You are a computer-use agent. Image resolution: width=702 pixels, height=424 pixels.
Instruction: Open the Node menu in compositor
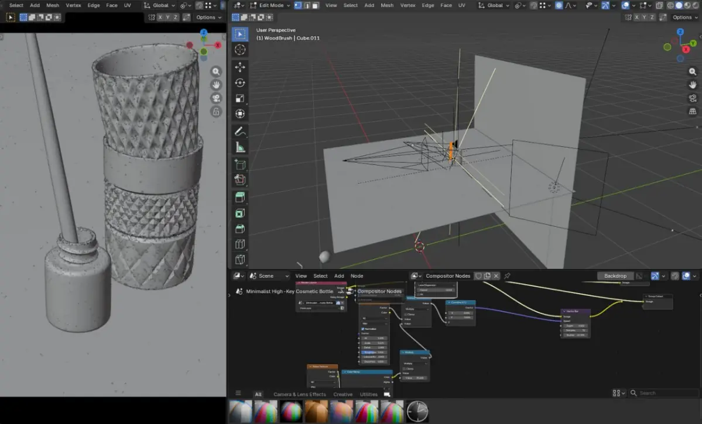(x=357, y=276)
